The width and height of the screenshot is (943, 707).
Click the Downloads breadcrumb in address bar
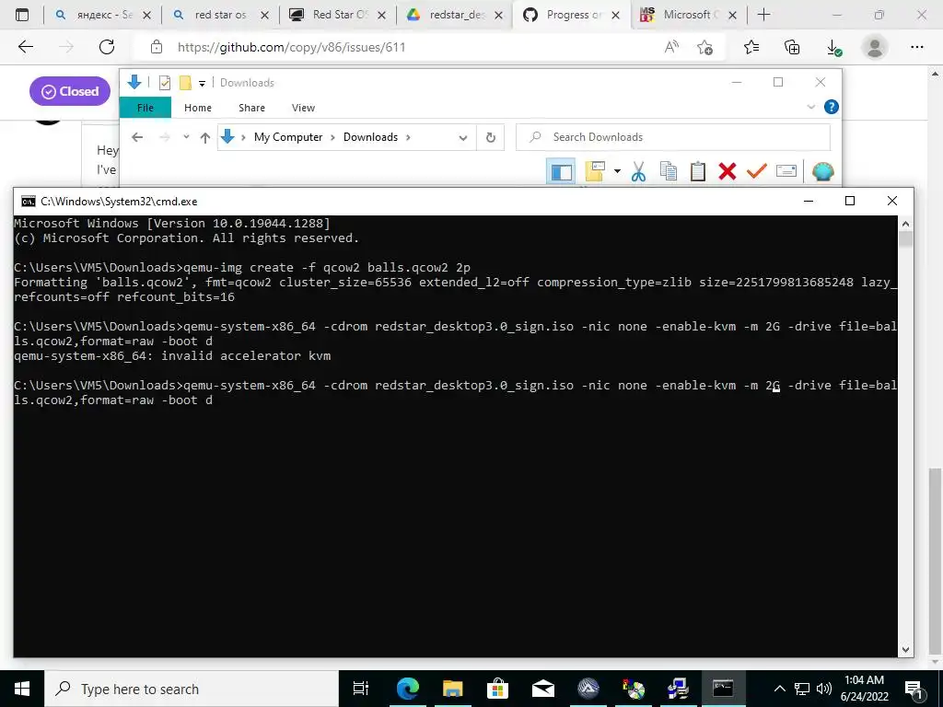coord(370,137)
